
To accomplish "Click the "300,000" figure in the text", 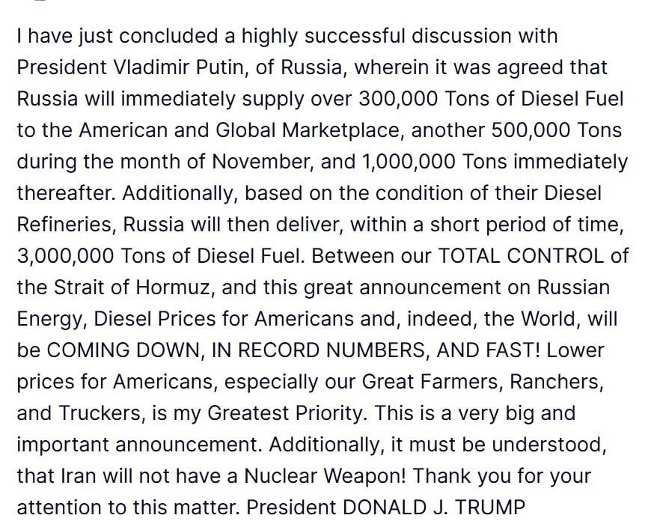I will tap(398, 99).
